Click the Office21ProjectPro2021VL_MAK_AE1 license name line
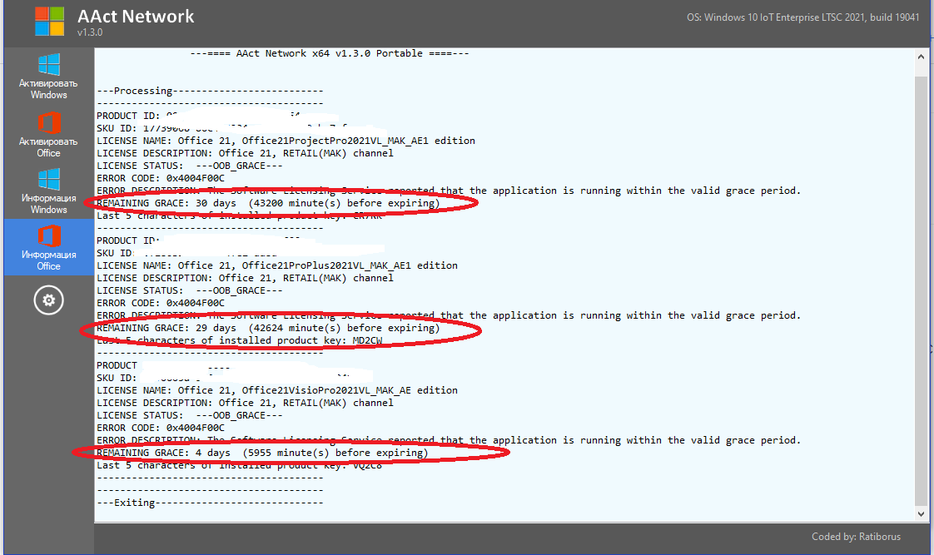The width and height of the screenshot is (934, 555). (x=286, y=141)
